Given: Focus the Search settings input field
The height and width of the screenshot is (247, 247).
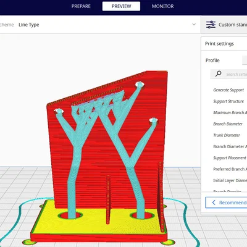Looking at the screenshot, I should [228, 74].
